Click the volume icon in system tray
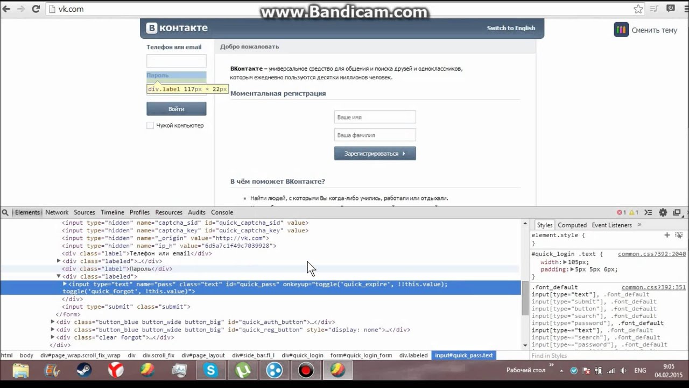 coord(623,371)
